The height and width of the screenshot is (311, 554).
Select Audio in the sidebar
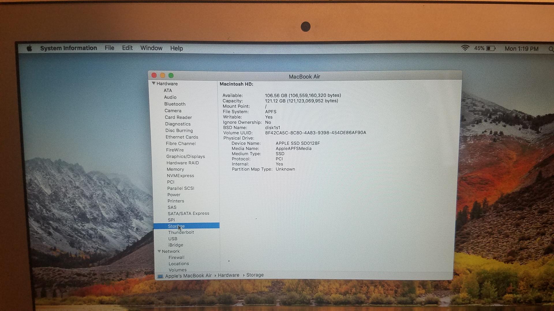click(170, 97)
